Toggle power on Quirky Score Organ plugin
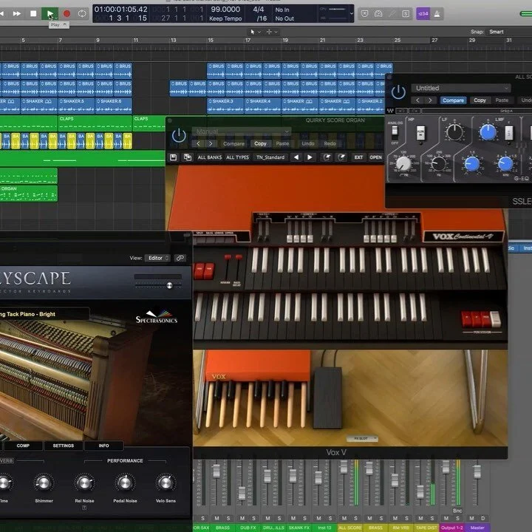532x532 pixels. click(x=179, y=136)
